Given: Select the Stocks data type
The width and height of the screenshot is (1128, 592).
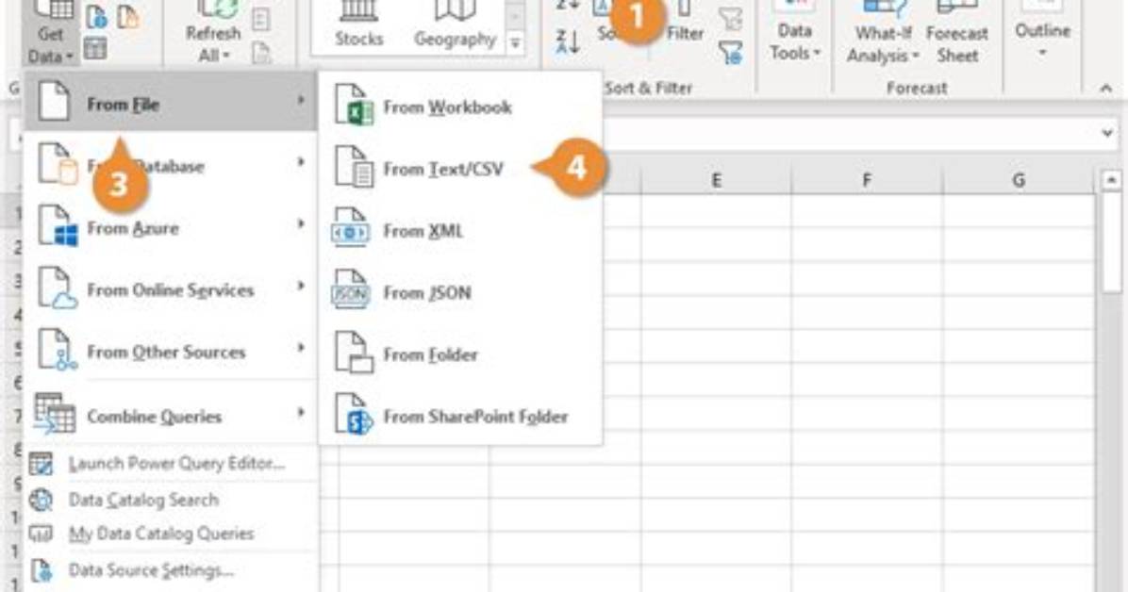Looking at the screenshot, I should (358, 26).
